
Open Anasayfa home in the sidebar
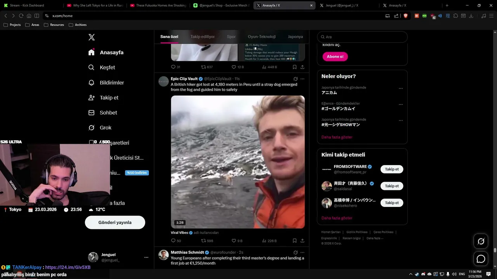coord(106,52)
